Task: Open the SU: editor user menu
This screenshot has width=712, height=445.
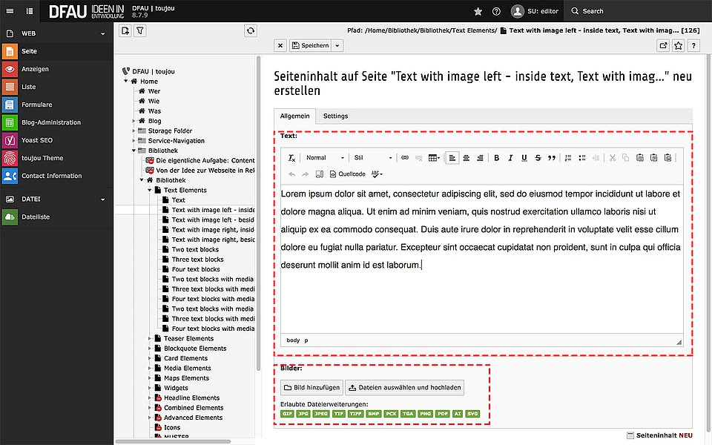Action: point(535,11)
